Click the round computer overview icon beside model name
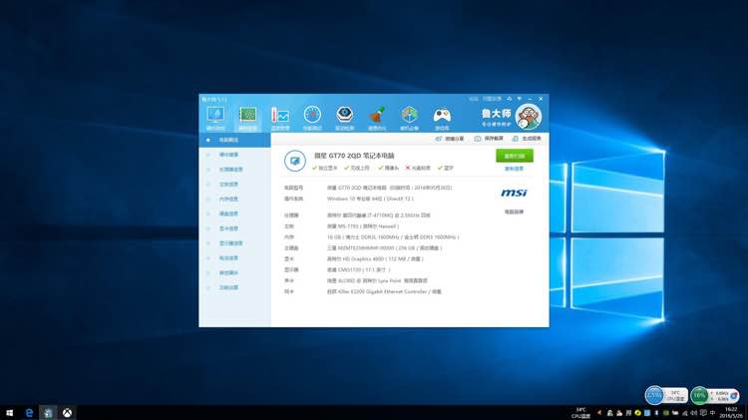The width and height of the screenshot is (748, 420). (295, 161)
